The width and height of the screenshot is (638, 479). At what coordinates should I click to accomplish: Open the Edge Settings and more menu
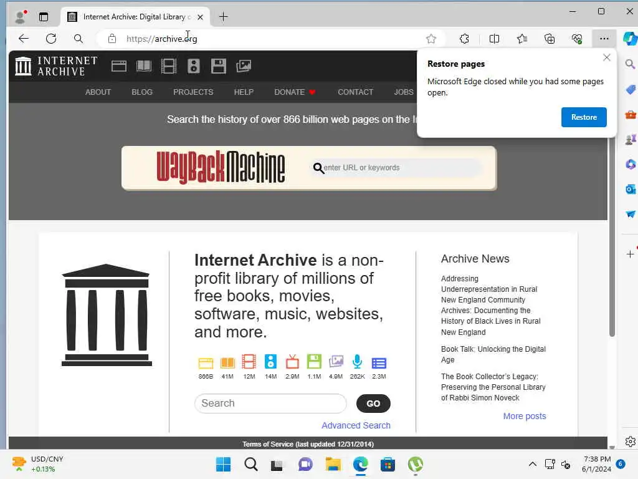point(604,39)
